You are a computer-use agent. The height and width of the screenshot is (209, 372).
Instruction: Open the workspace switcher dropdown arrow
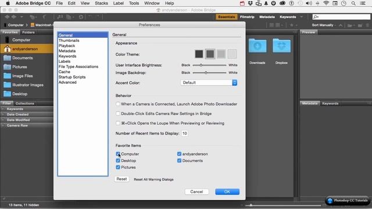point(302,17)
